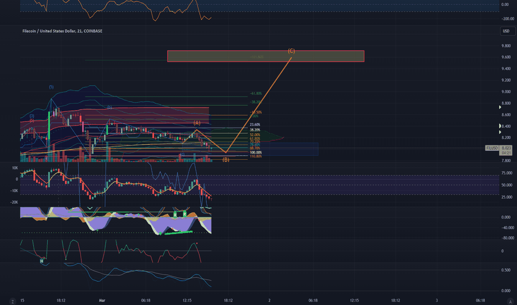Click the -20K indicator scale label

(14, 202)
